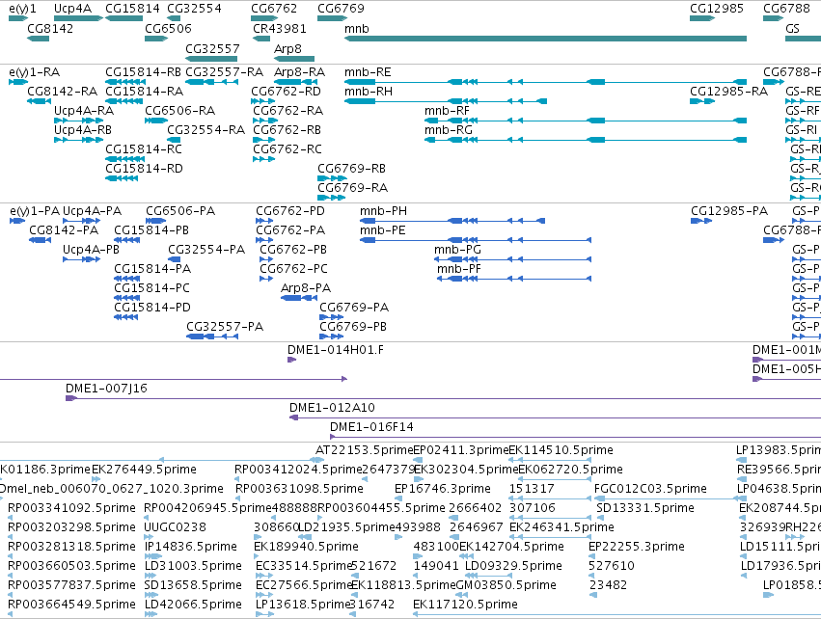Click the Arp8 gene label
This screenshot has width=821, height=619.
288,48
